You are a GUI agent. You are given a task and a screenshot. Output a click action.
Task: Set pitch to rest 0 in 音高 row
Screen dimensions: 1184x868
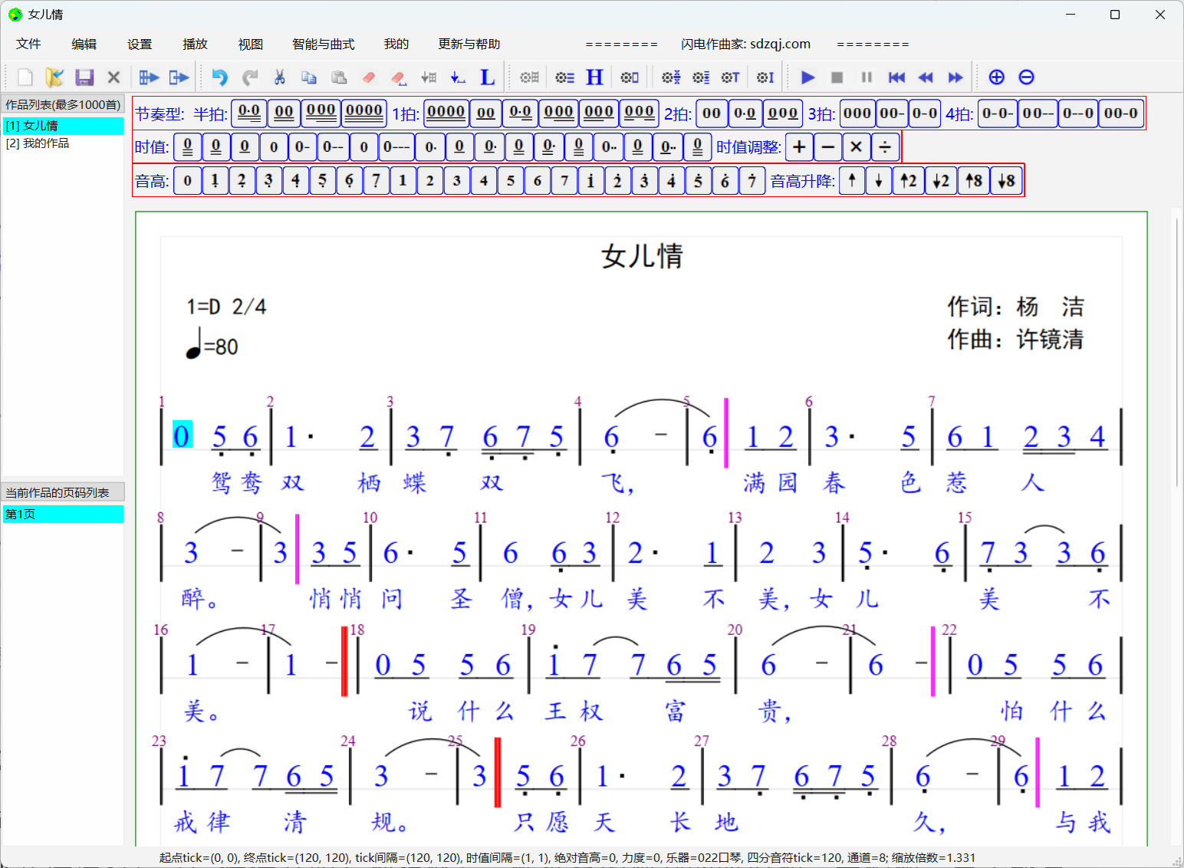tap(187, 181)
